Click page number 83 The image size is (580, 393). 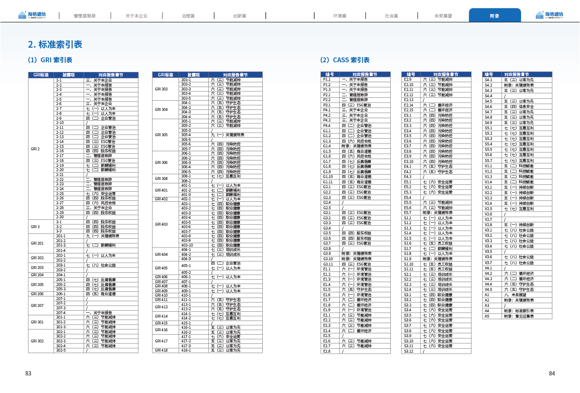tap(28, 374)
